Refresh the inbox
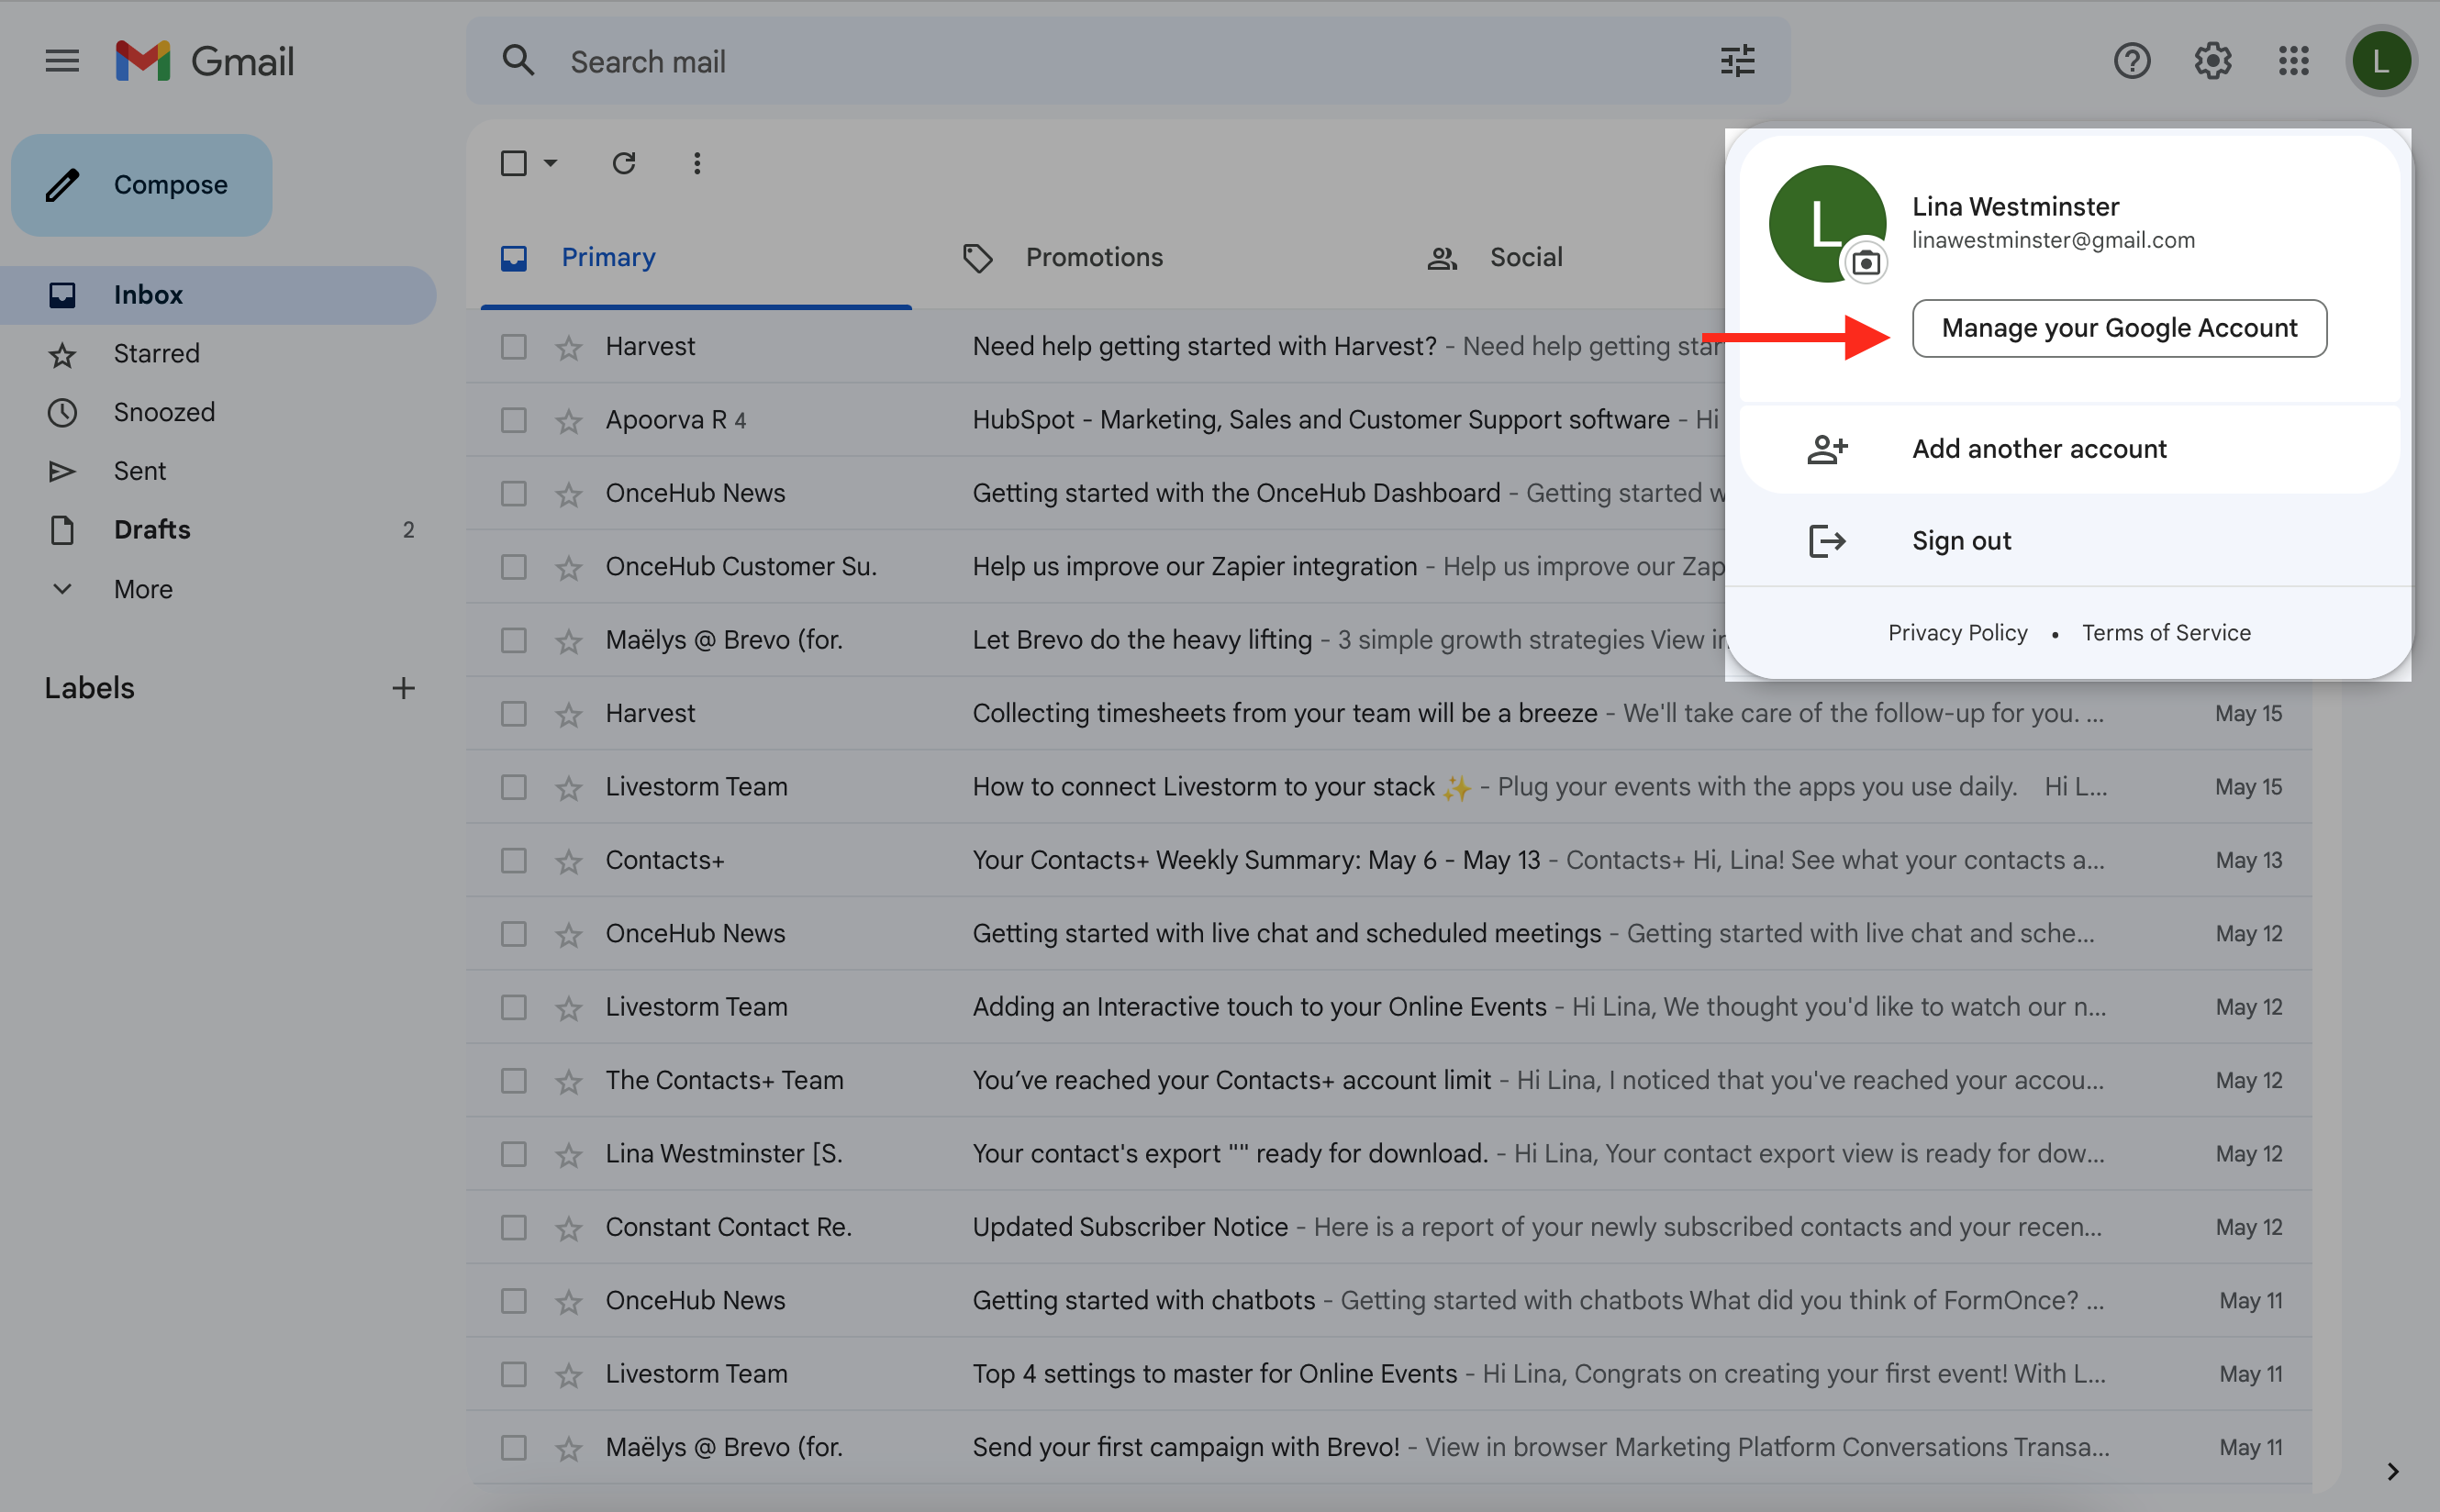 coord(624,163)
